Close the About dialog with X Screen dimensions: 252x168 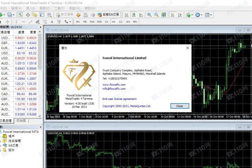coord(188,48)
